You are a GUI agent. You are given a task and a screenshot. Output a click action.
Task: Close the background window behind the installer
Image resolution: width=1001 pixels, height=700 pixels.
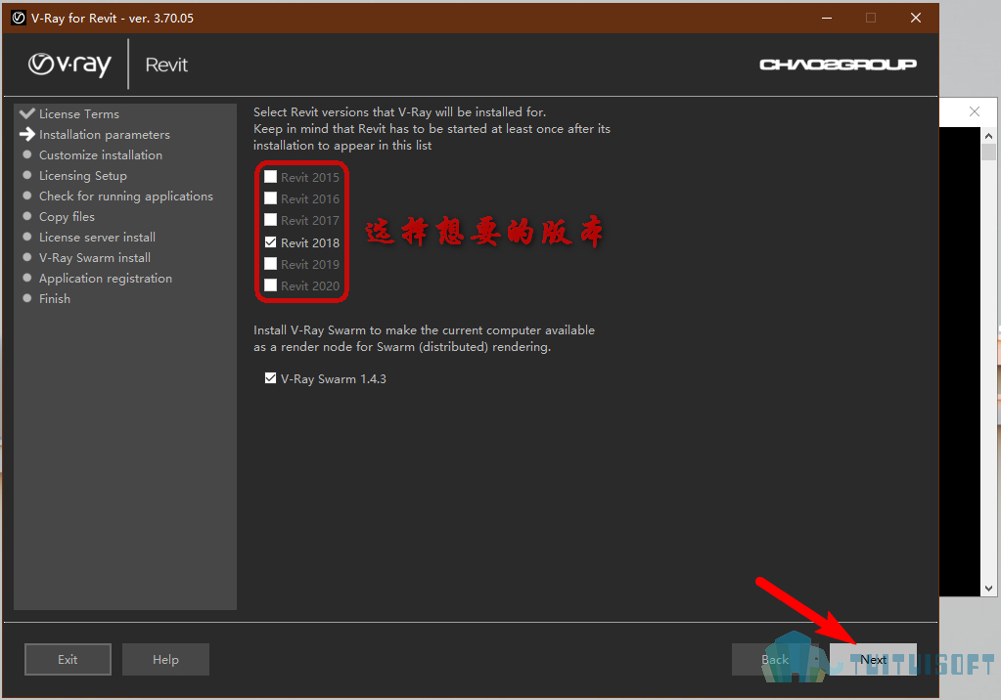[x=975, y=111]
